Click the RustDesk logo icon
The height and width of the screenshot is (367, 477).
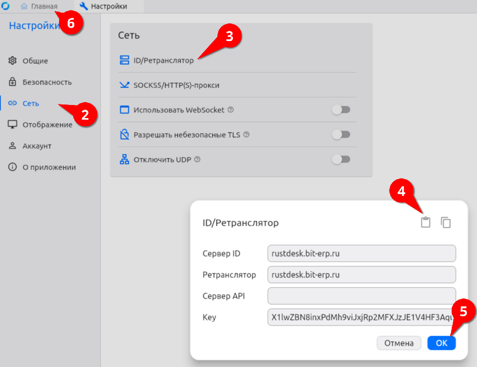[7, 6]
